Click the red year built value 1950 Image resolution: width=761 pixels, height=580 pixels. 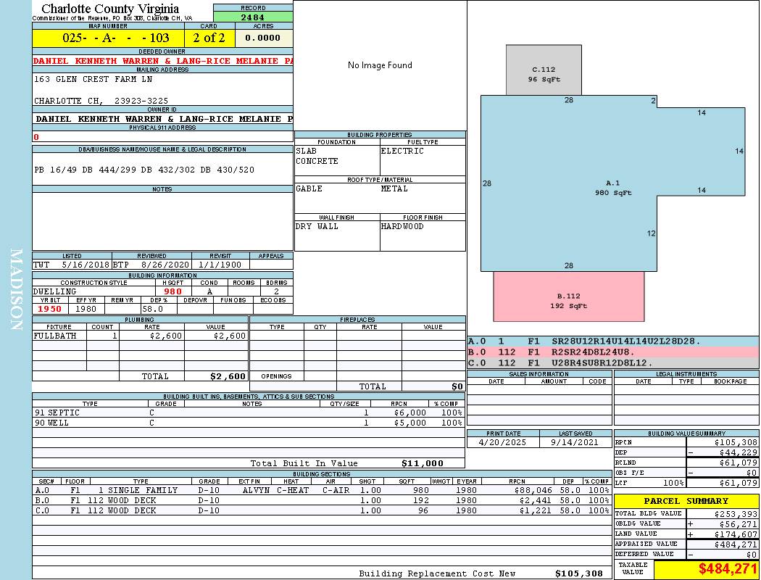pos(49,310)
